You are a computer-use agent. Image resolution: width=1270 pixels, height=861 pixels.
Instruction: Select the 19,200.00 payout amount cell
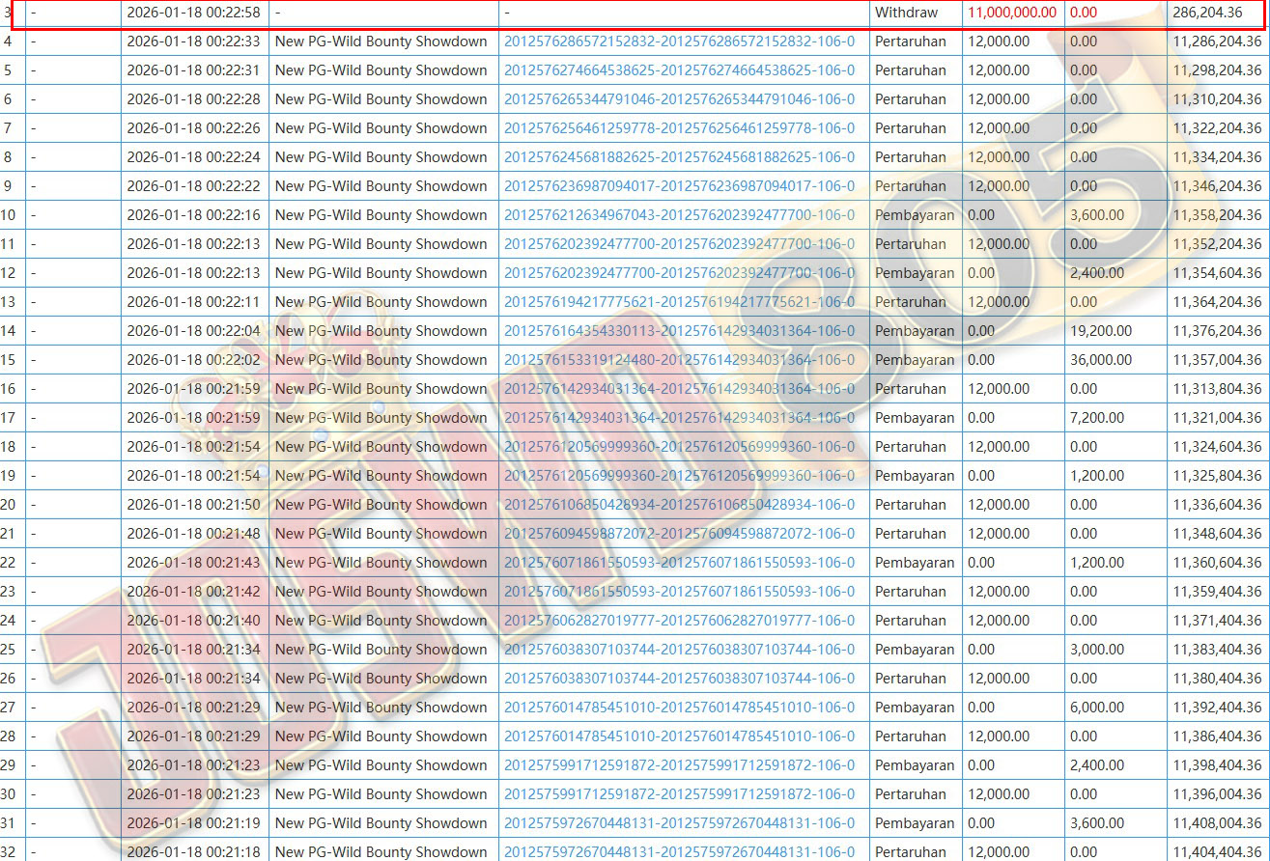1100,331
